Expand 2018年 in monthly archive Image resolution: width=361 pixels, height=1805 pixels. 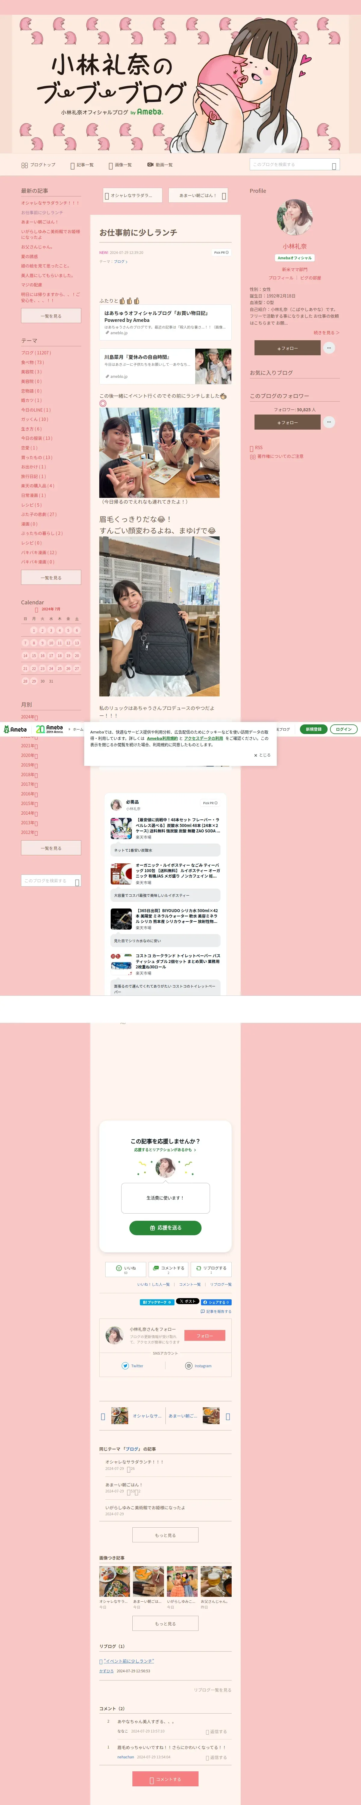pyautogui.click(x=29, y=775)
